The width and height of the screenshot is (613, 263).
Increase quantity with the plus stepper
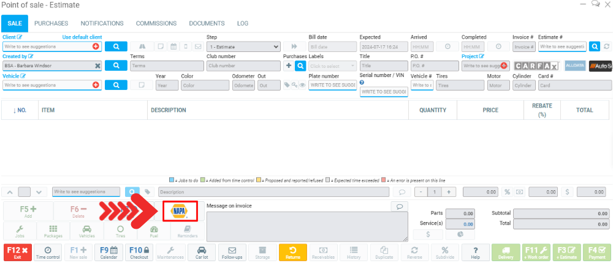(449, 192)
